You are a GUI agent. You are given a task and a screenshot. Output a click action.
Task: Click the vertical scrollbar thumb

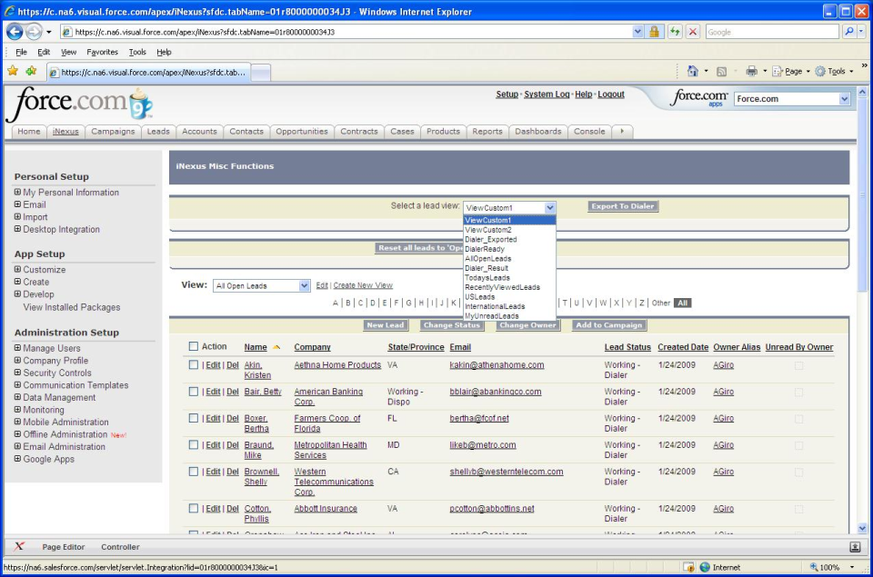[862, 195]
